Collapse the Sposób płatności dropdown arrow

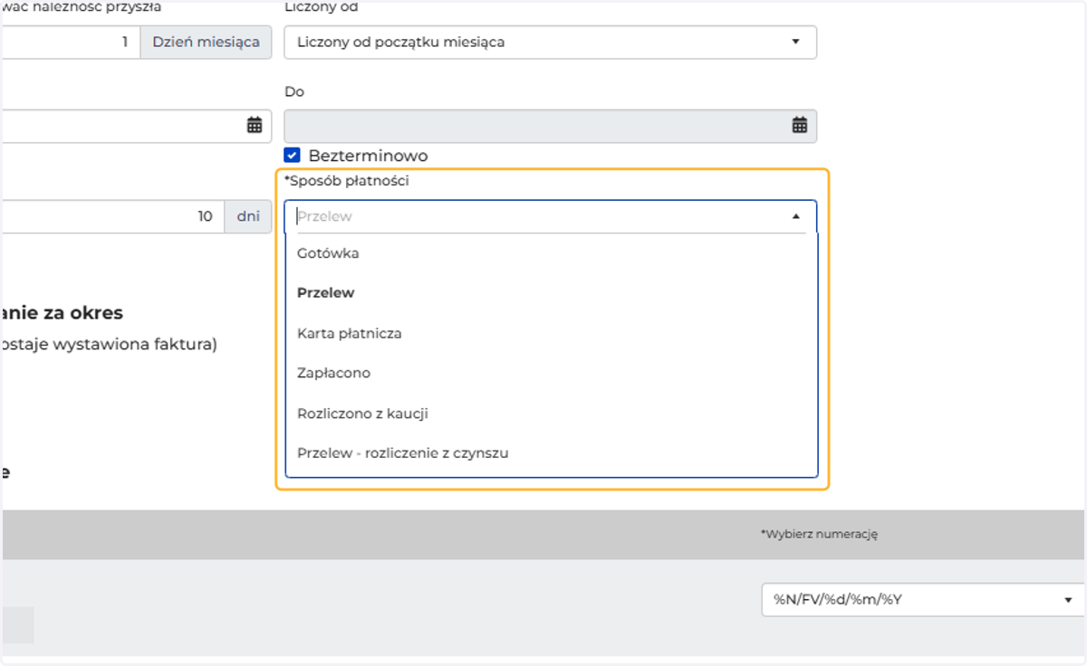[x=796, y=216]
